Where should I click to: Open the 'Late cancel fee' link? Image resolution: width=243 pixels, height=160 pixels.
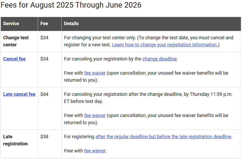coord(19,94)
